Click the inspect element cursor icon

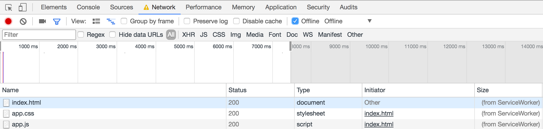click(9, 8)
